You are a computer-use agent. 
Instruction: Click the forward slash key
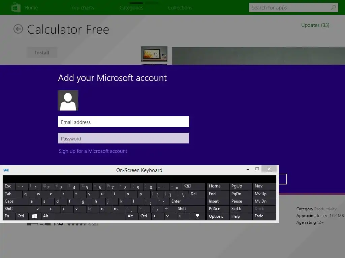[x=157, y=209]
